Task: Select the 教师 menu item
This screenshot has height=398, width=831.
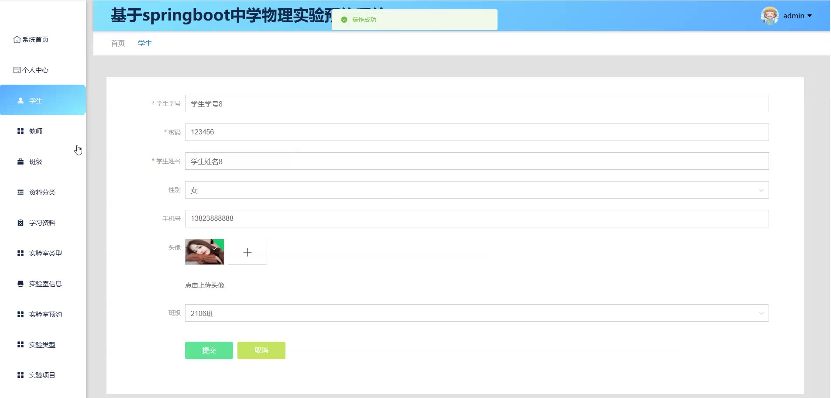Action: pos(43,131)
